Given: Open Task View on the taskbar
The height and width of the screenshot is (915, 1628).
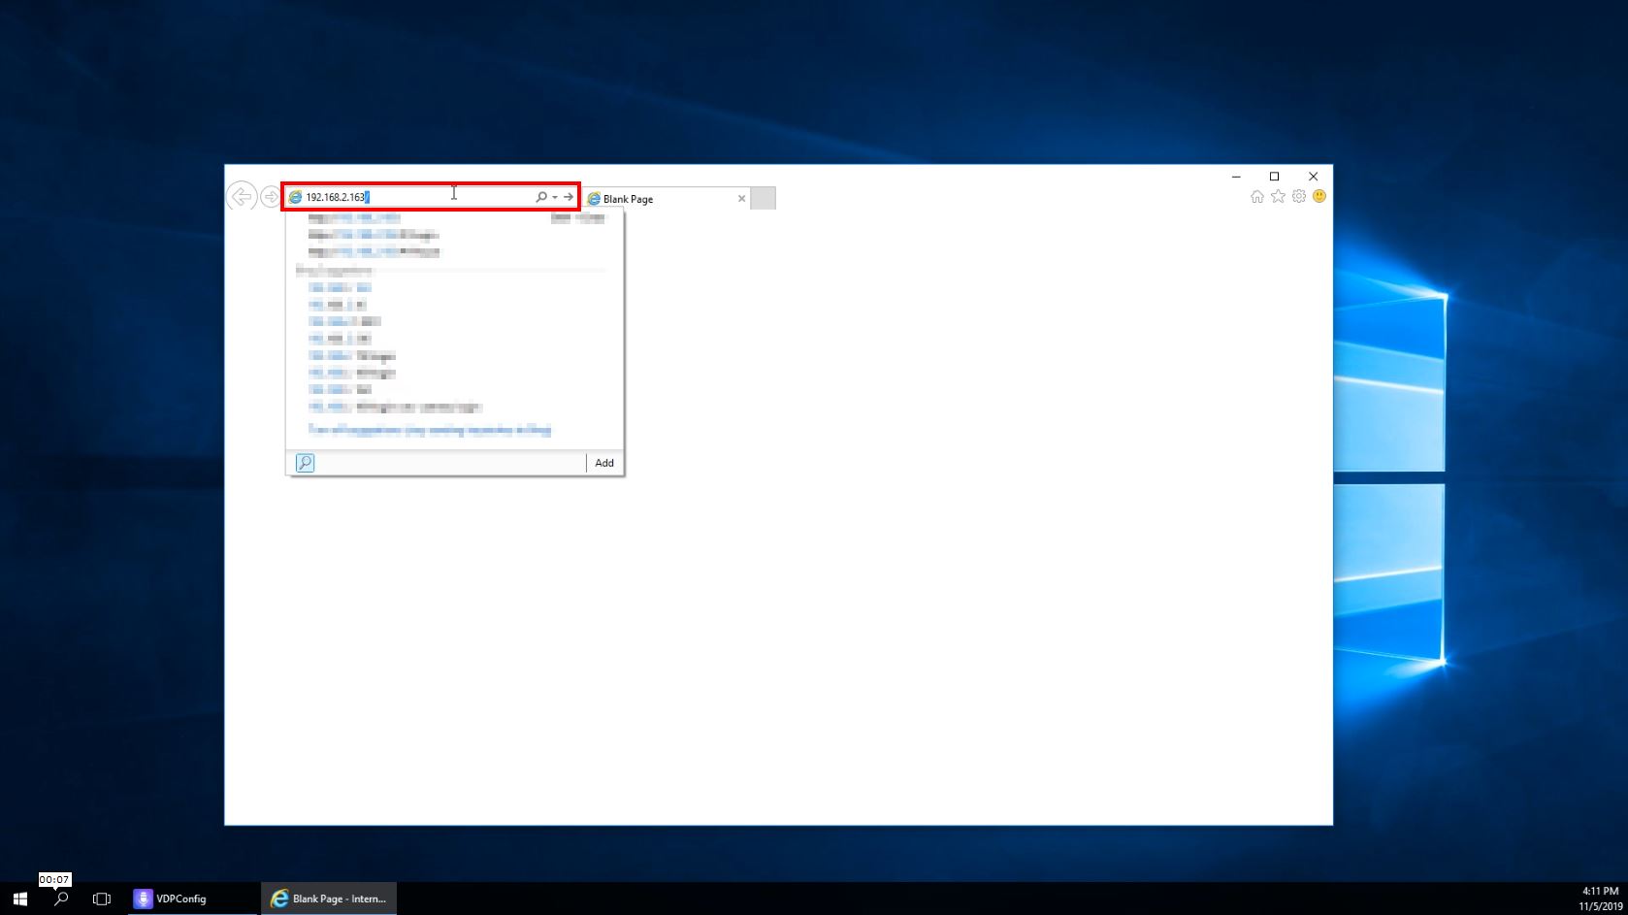Looking at the screenshot, I should point(101,899).
